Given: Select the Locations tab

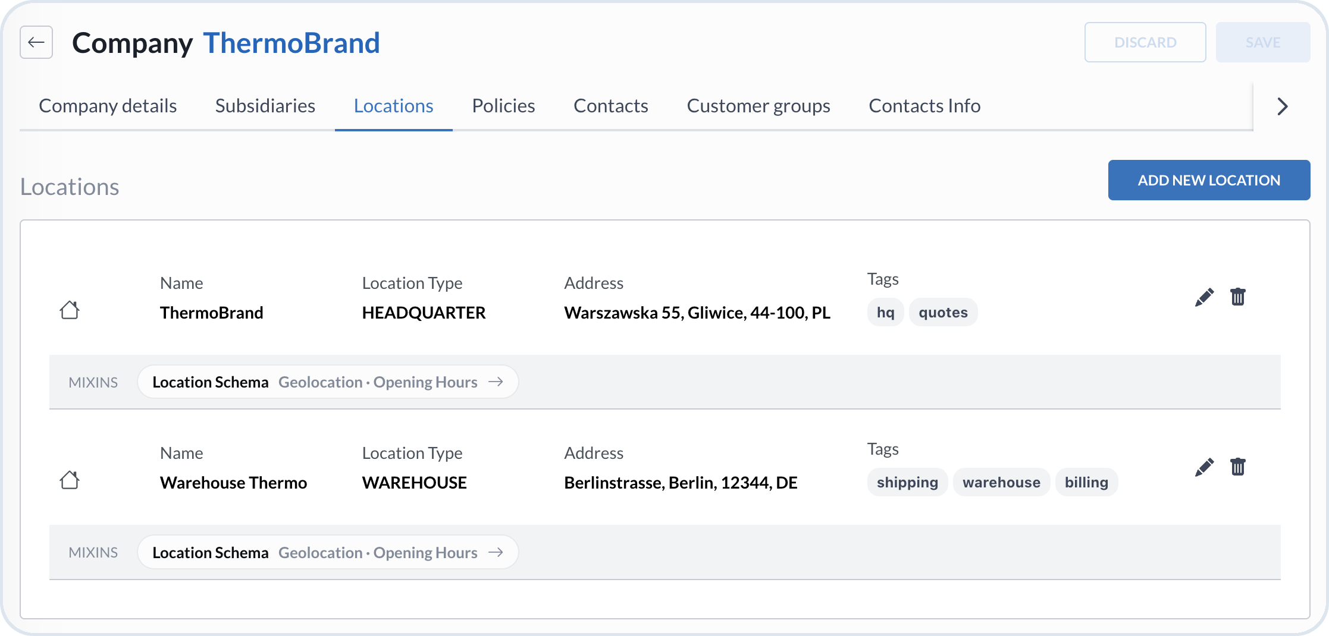Looking at the screenshot, I should 394,106.
